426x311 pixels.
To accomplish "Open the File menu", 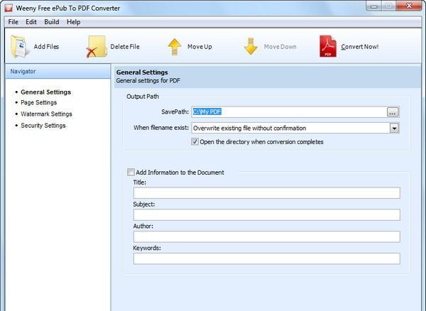I will coord(13,22).
